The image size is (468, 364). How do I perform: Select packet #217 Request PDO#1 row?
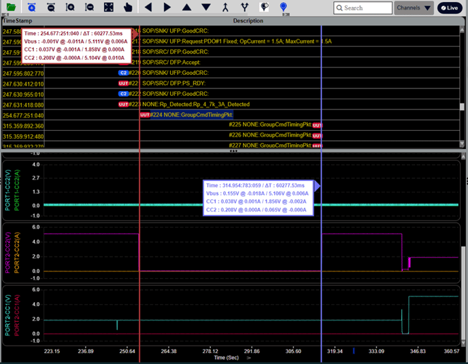coord(231,42)
